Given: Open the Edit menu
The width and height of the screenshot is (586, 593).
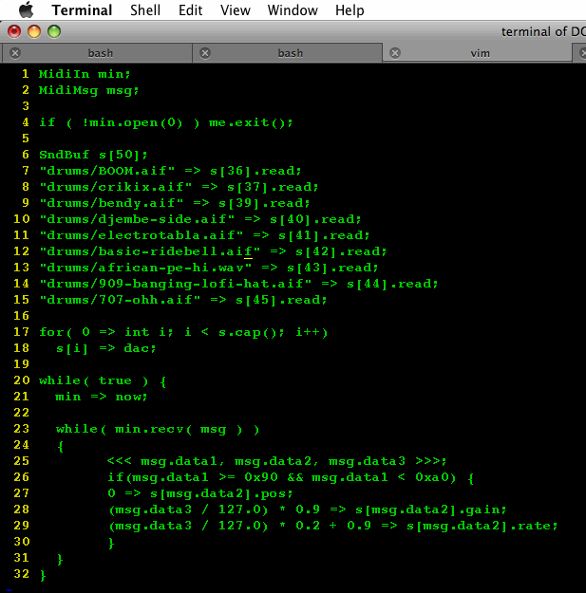Looking at the screenshot, I should [x=190, y=10].
